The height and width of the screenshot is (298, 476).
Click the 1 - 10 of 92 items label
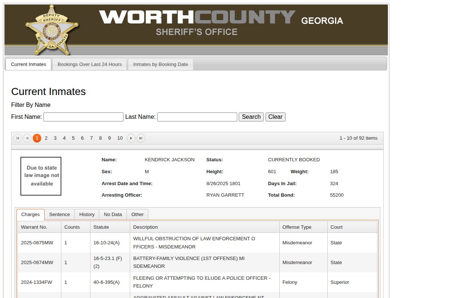click(x=358, y=138)
